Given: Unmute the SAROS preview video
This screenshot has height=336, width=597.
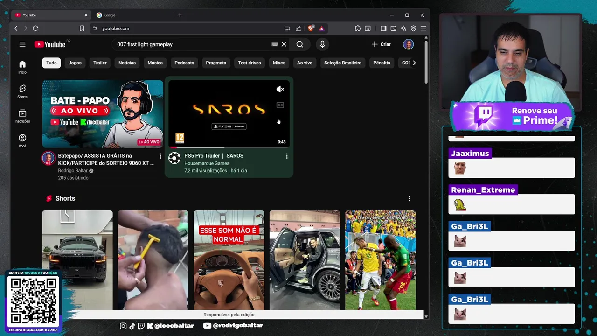Looking at the screenshot, I should pyautogui.click(x=280, y=89).
